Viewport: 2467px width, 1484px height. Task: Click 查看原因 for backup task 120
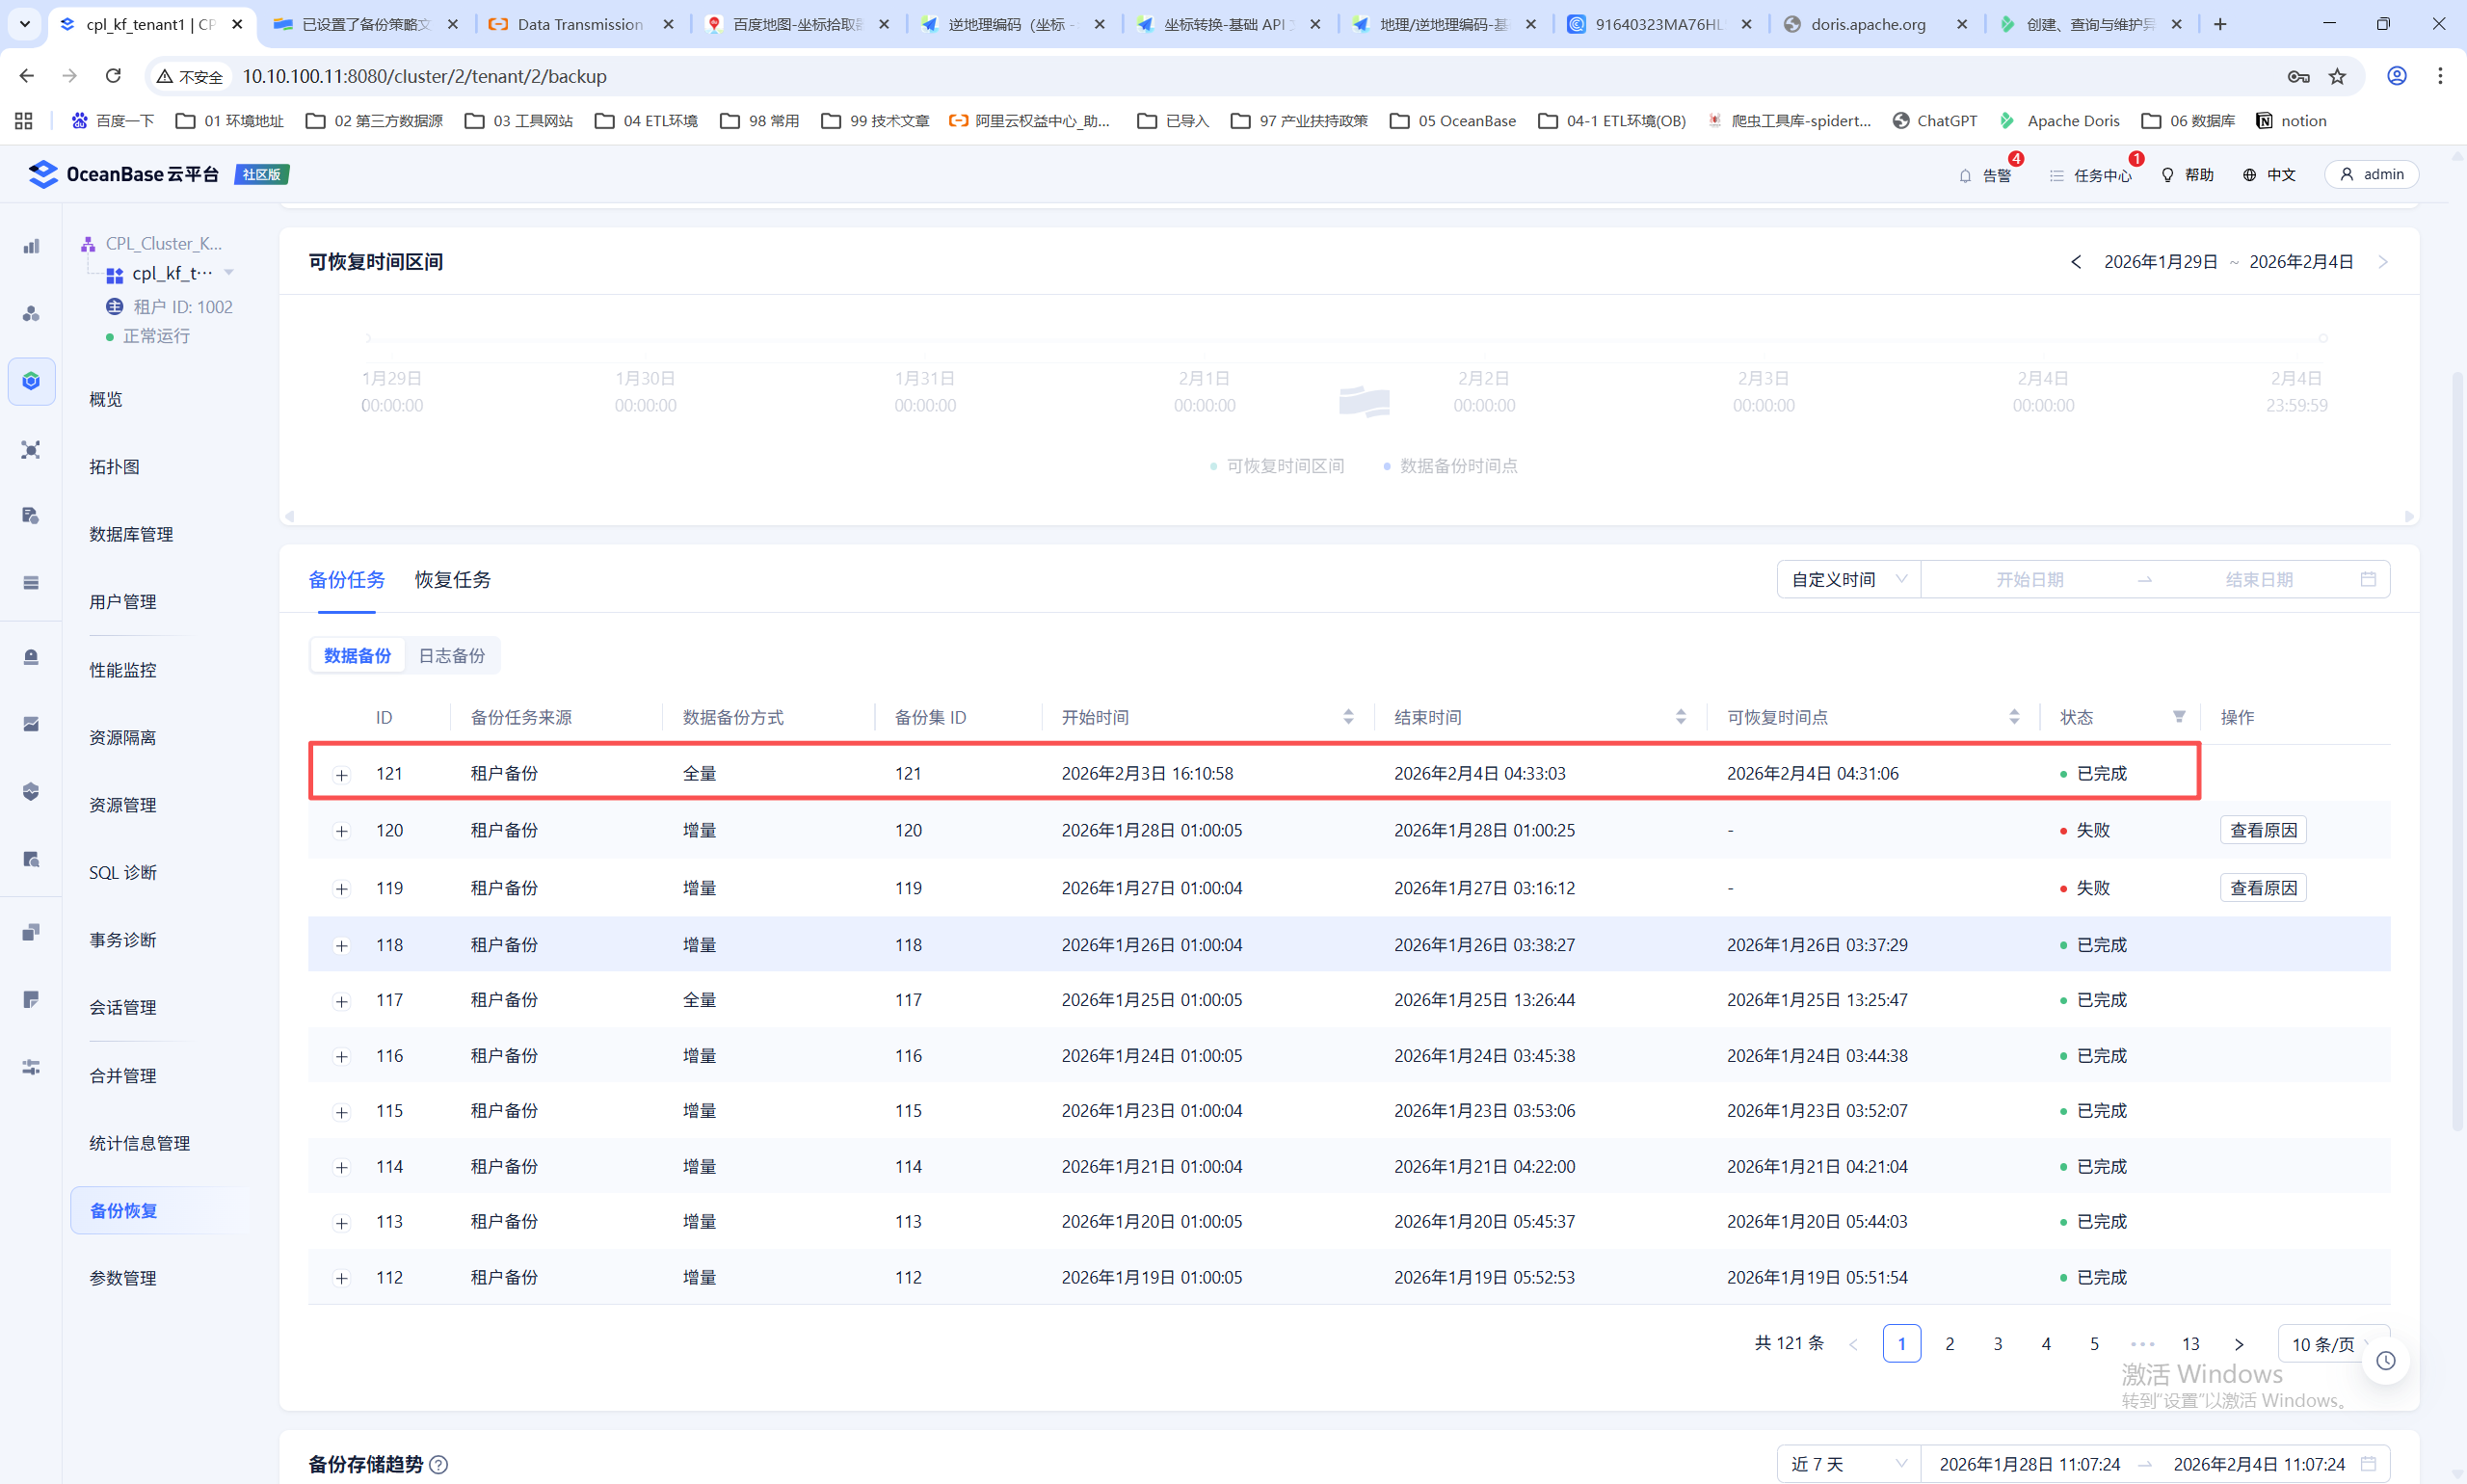[x=2263, y=830]
